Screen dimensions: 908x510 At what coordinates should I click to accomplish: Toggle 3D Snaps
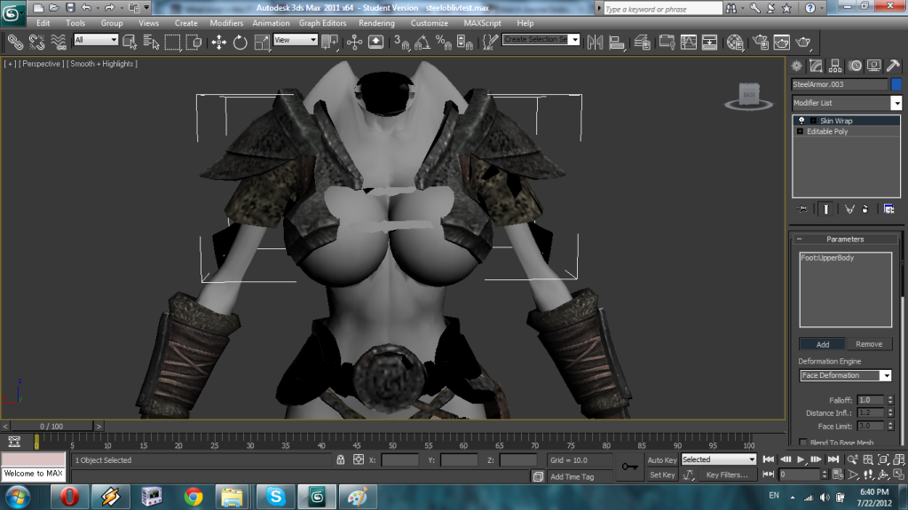(401, 43)
